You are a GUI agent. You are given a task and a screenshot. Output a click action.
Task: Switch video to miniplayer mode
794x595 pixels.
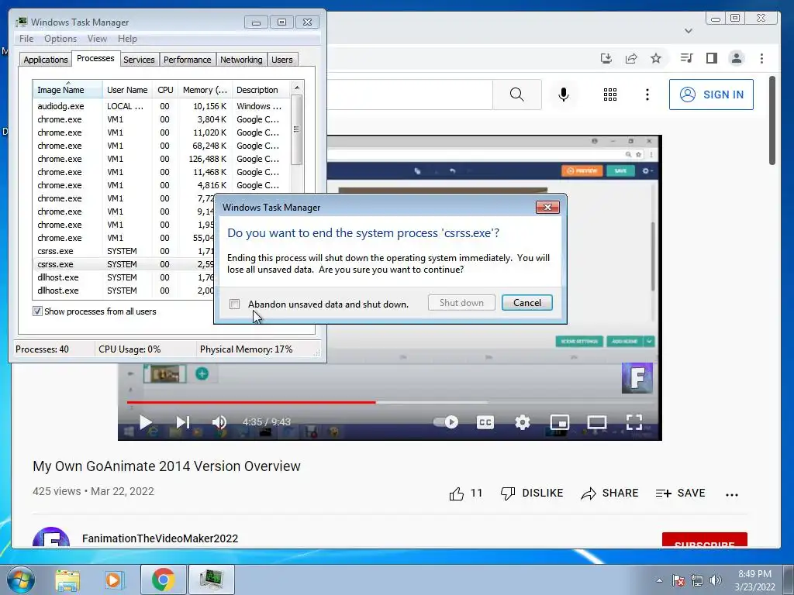point(560,422)
